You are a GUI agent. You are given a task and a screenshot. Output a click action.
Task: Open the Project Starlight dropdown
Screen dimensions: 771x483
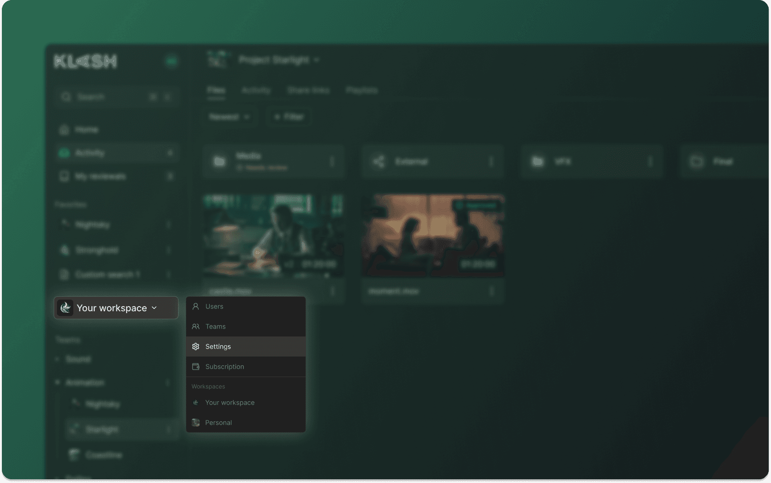[279, 60]
